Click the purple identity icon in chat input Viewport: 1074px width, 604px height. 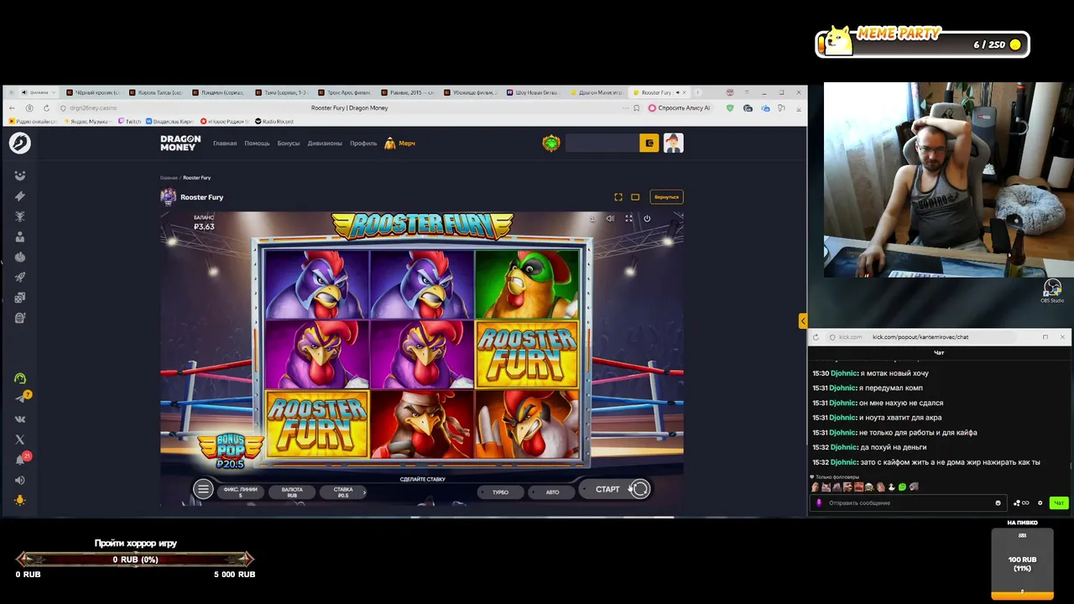click(820, 503)
